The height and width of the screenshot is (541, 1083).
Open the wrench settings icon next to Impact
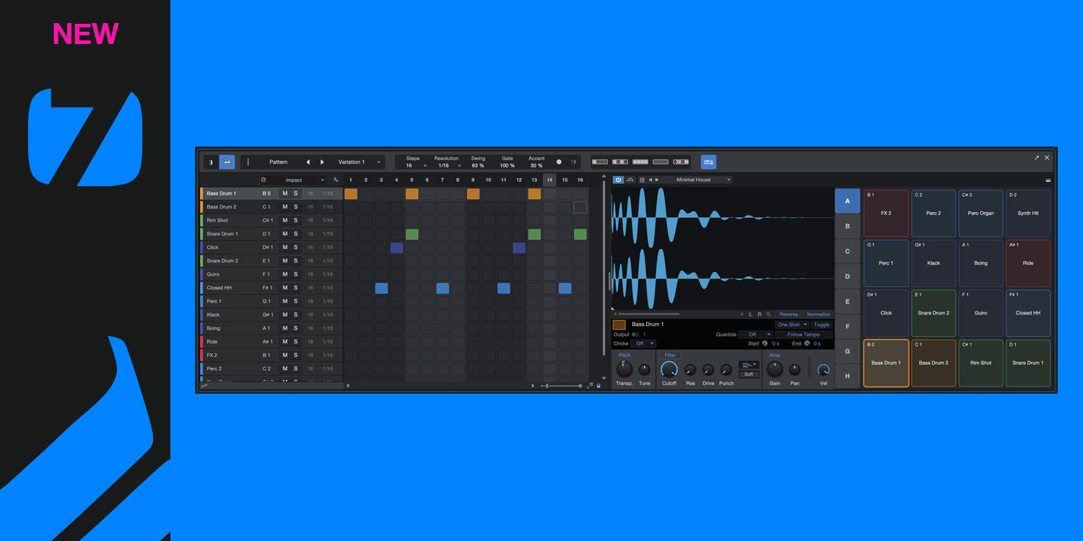point(336,180)
